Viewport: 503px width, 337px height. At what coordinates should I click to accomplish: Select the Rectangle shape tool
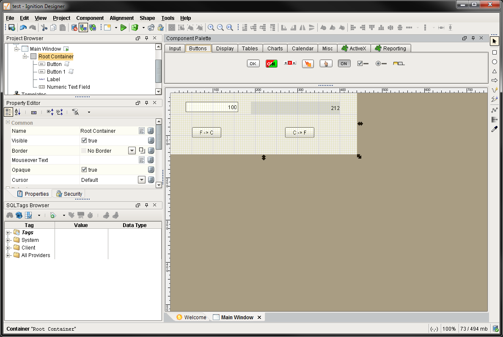point(495,52)
